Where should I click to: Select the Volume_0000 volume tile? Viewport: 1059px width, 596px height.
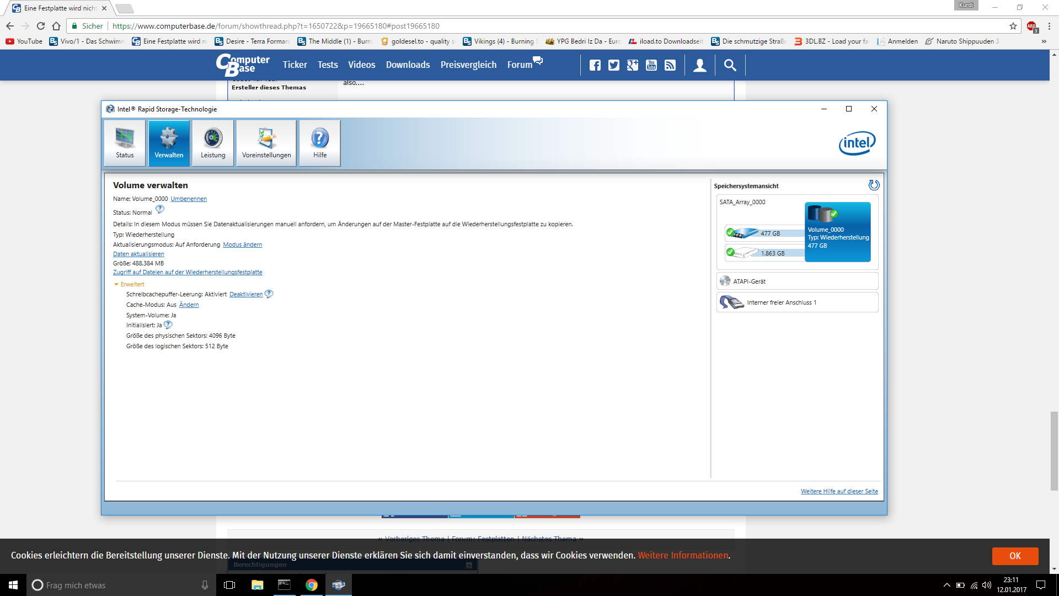(x=837, y=232)
